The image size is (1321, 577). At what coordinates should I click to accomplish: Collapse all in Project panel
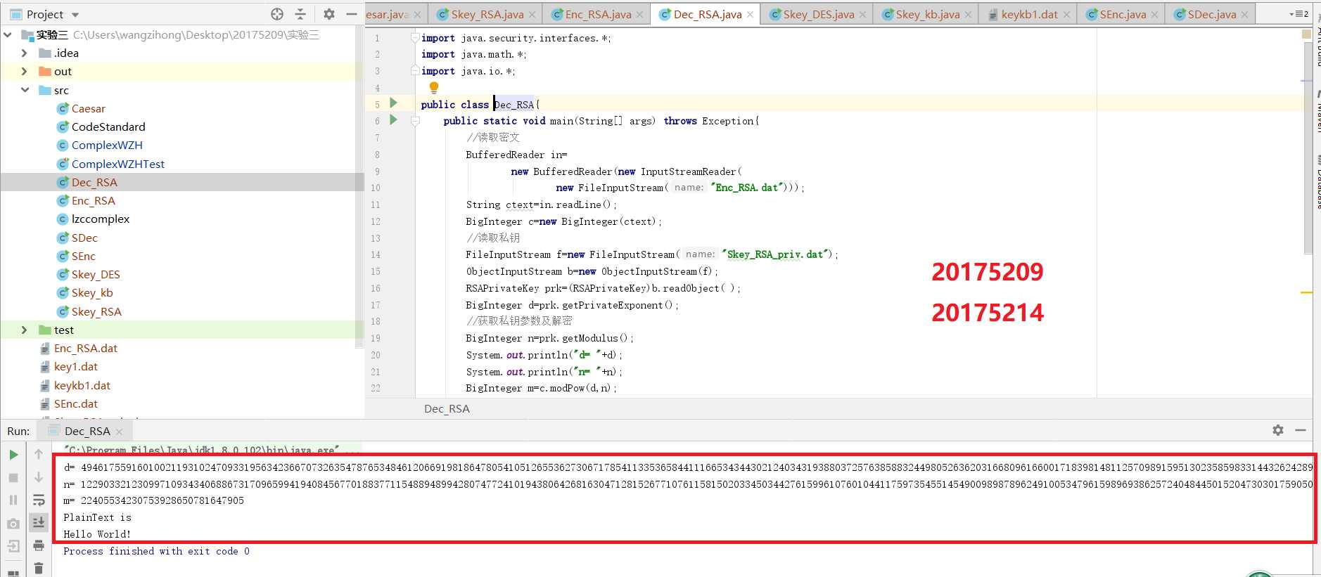pos(300,14)
